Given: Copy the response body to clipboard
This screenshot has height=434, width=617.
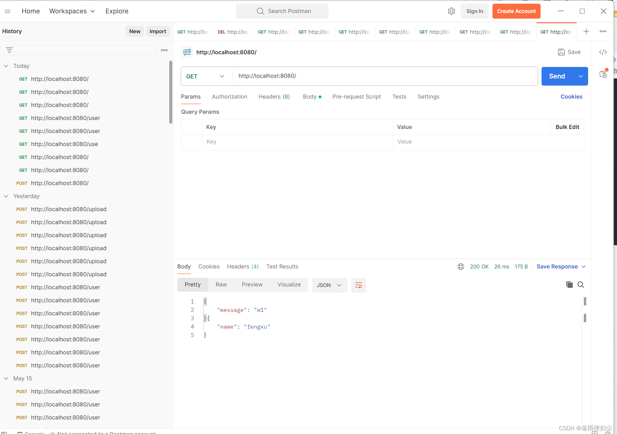Looking at the screenshot, I should [569, 285].
